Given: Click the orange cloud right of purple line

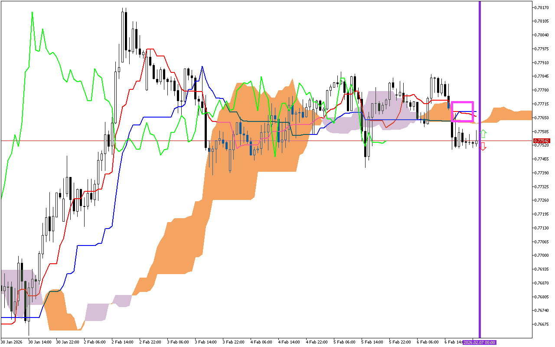Looking at the screenshot, I should (x=512, y=115).
